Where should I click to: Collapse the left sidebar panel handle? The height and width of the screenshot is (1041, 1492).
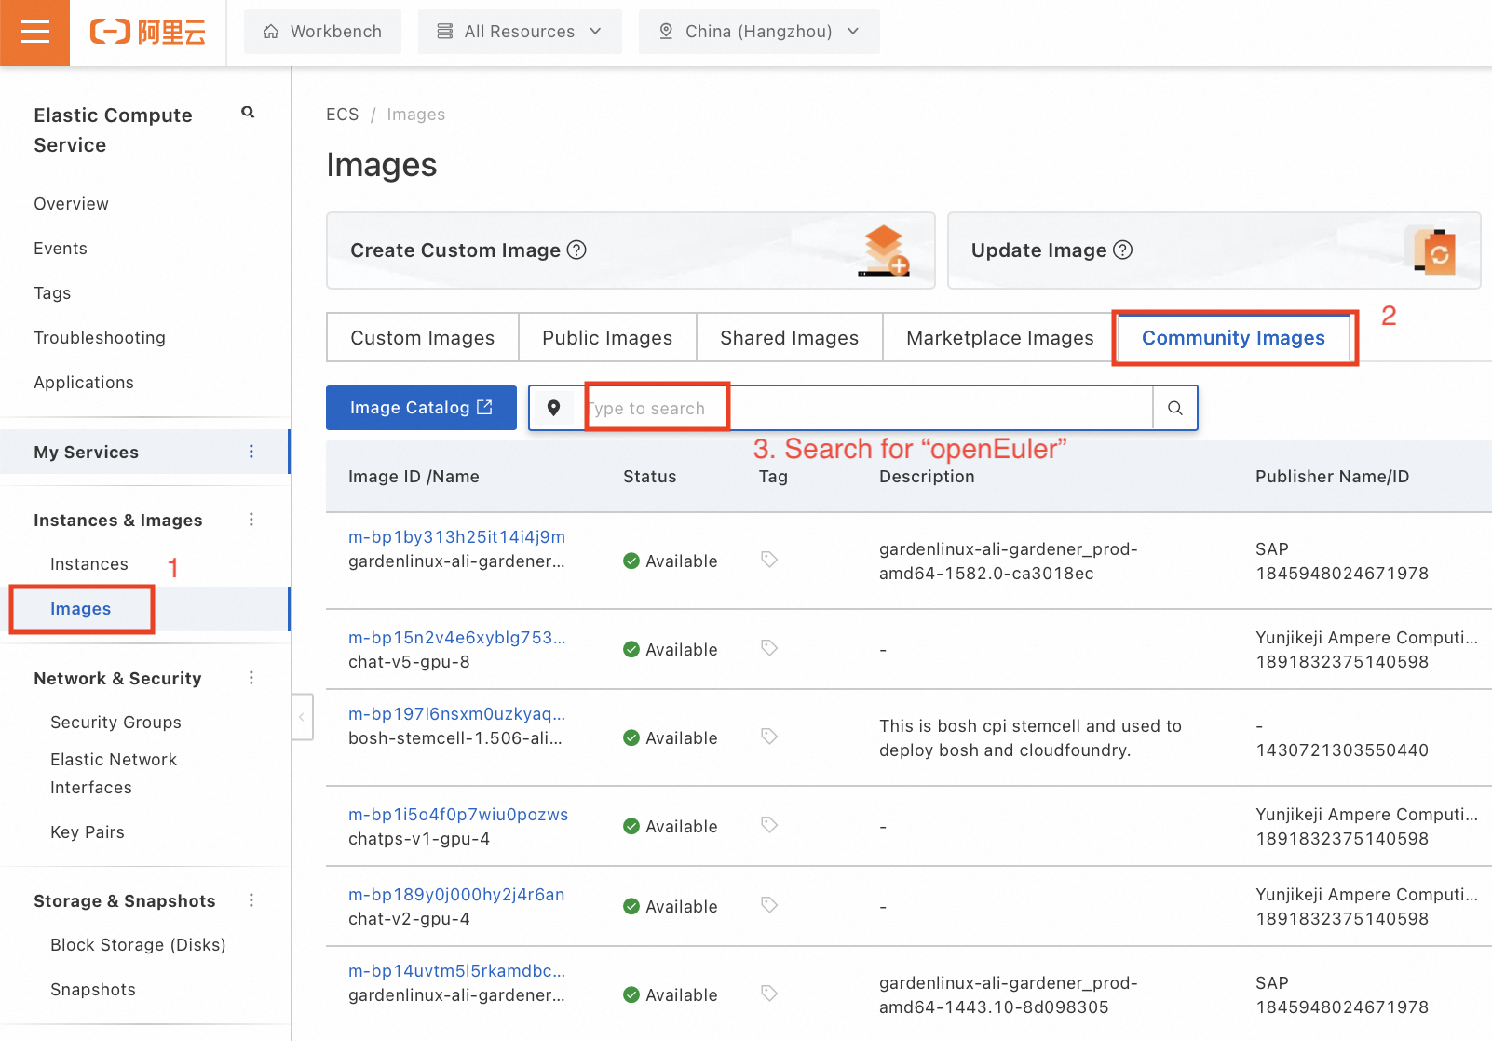[302, 717]
